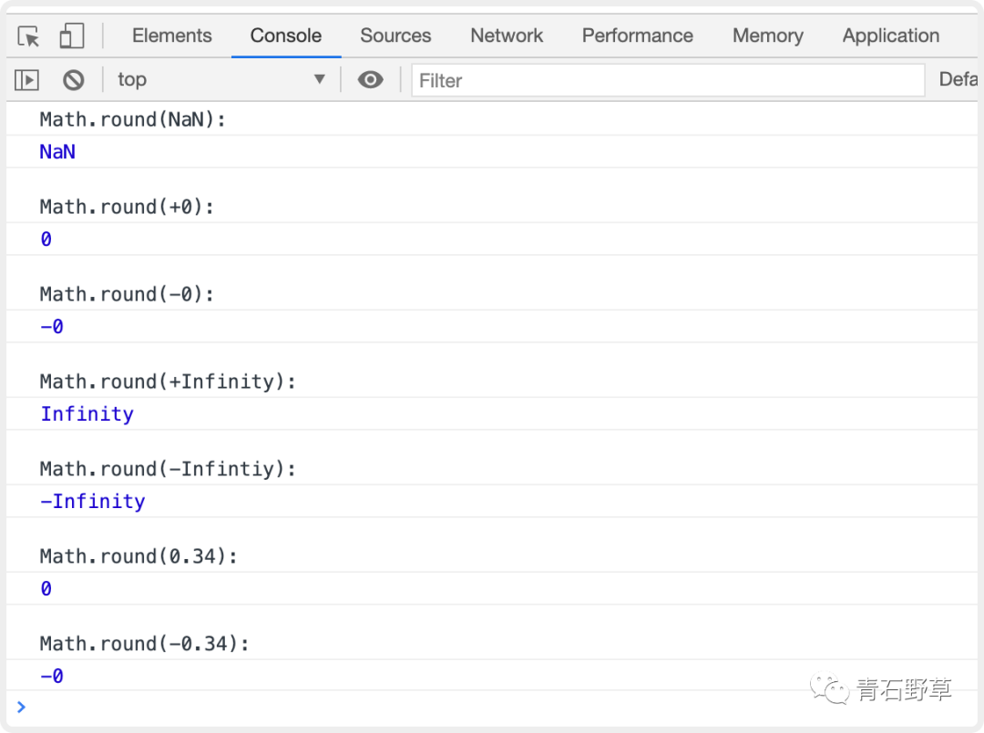Viewport: 984px width, 733px height.
Task: Select the 'Math.round(+0):' log line
Action: pos(127,207)
